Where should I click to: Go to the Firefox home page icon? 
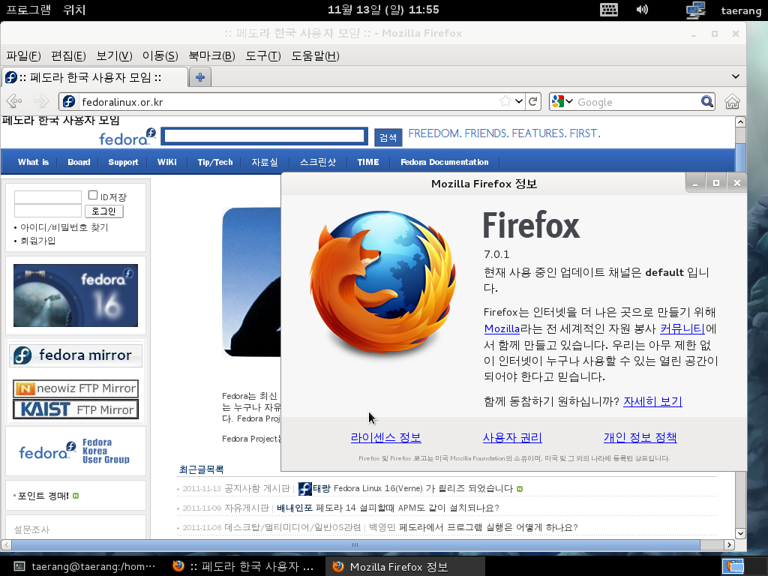click(732, 101)
